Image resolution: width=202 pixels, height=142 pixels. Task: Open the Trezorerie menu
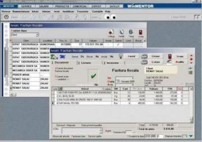point(82,11)
